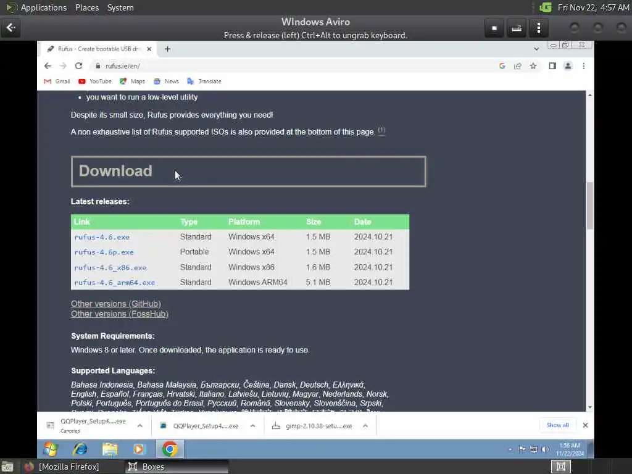Click the rufus.ie address bar

tap(294, 65)
